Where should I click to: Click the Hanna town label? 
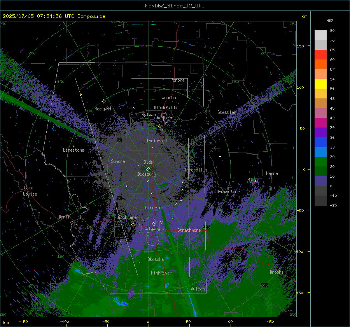272,173
